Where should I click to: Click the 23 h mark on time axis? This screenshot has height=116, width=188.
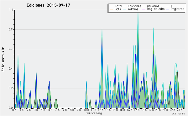(x=180, y=110)
